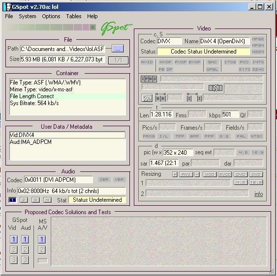Click the B-B frame distance icon

click(x=160, y=97)
